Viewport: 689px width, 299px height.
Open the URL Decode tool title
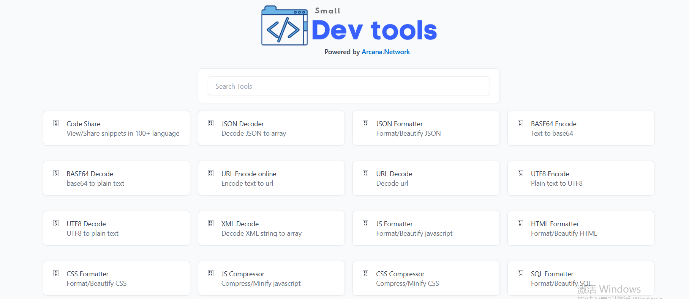[394, 174]
